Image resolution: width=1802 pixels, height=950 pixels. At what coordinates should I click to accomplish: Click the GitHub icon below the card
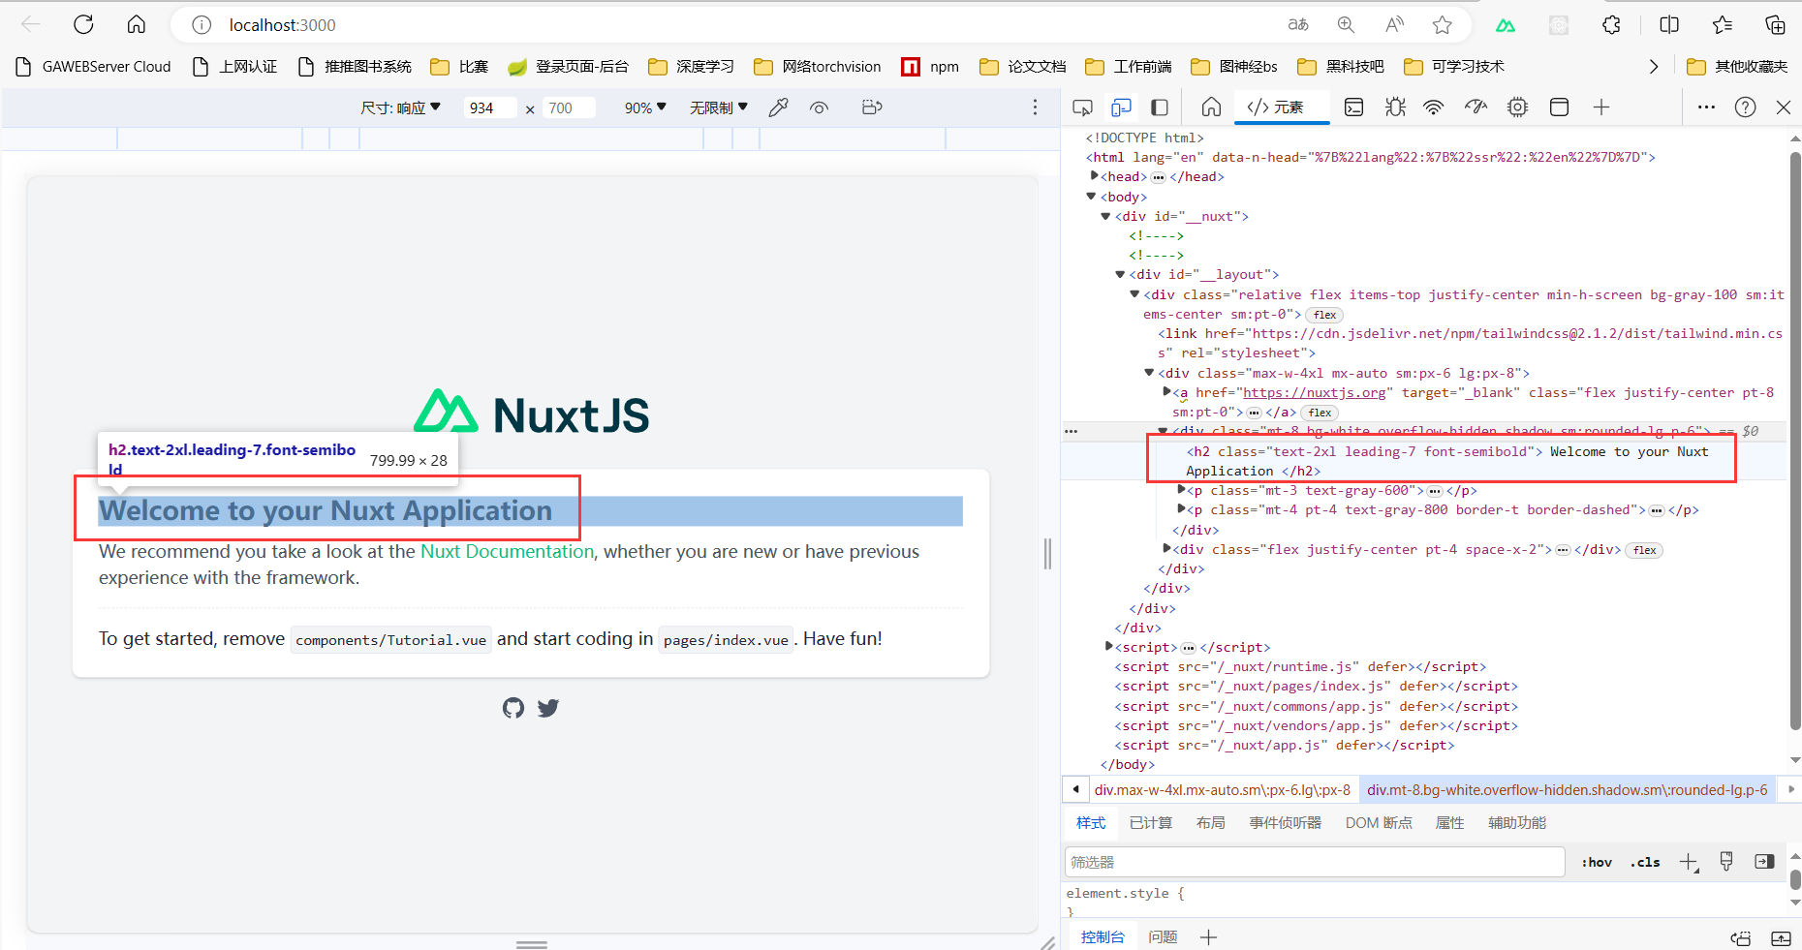[513, 708]
